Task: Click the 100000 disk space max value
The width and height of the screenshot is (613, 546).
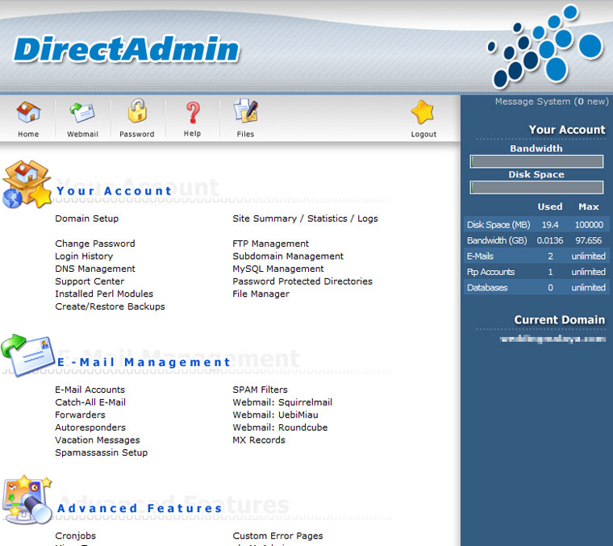Action: 589,225
